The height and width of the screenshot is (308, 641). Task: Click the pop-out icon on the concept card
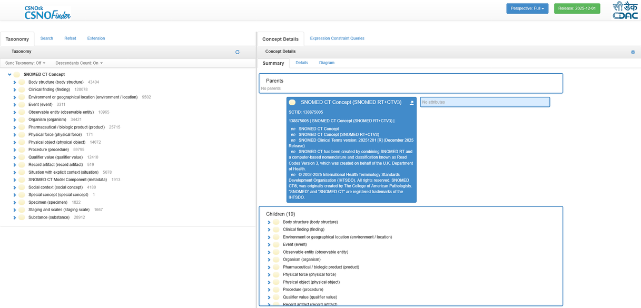click(412, 103)
